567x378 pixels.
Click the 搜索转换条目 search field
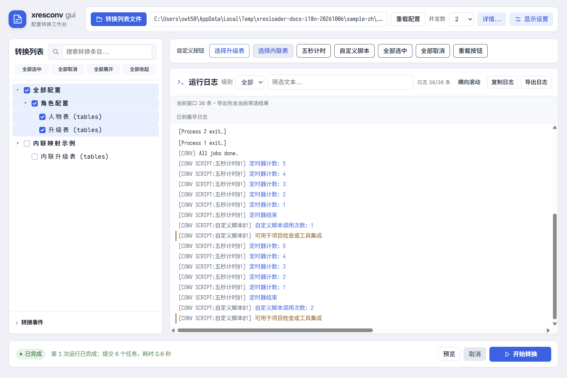coord(107,52)
